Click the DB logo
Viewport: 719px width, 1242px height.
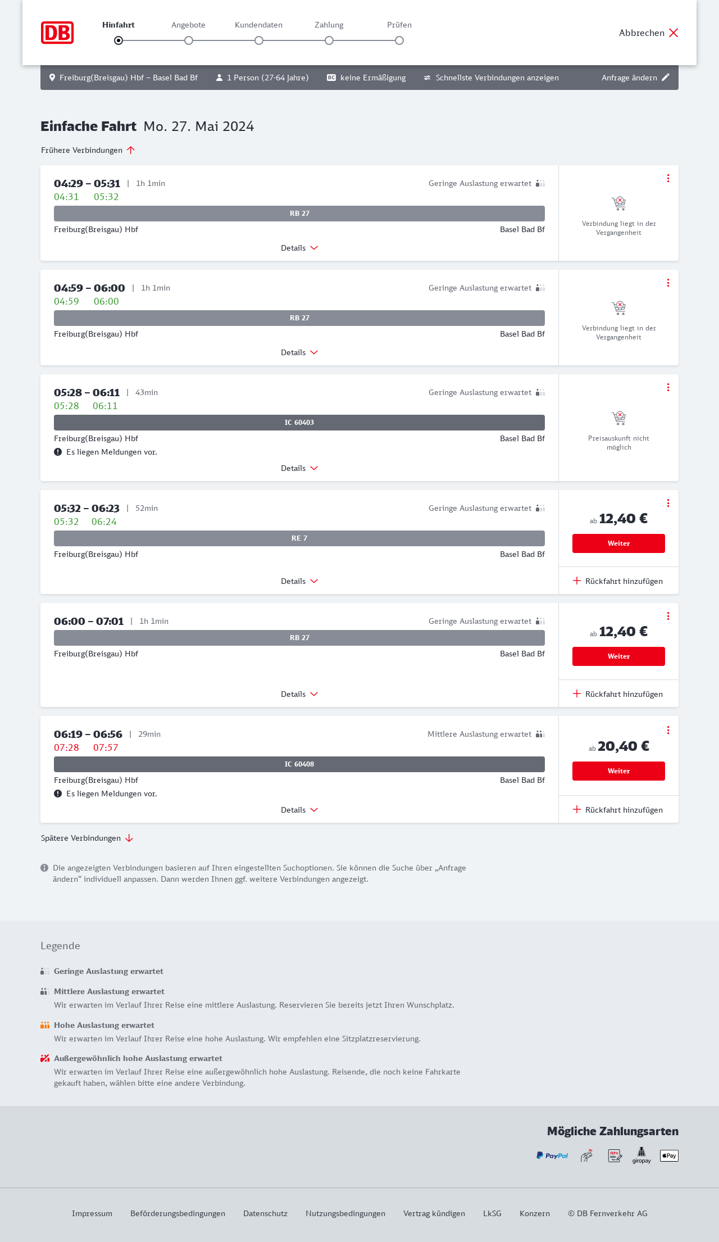tap(57, 33)
